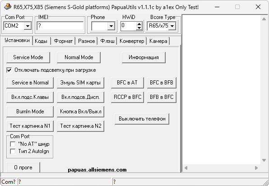269x186 pixels.
Task: Open the Com Port COM2 dropdown
Action: pos(28,26)
